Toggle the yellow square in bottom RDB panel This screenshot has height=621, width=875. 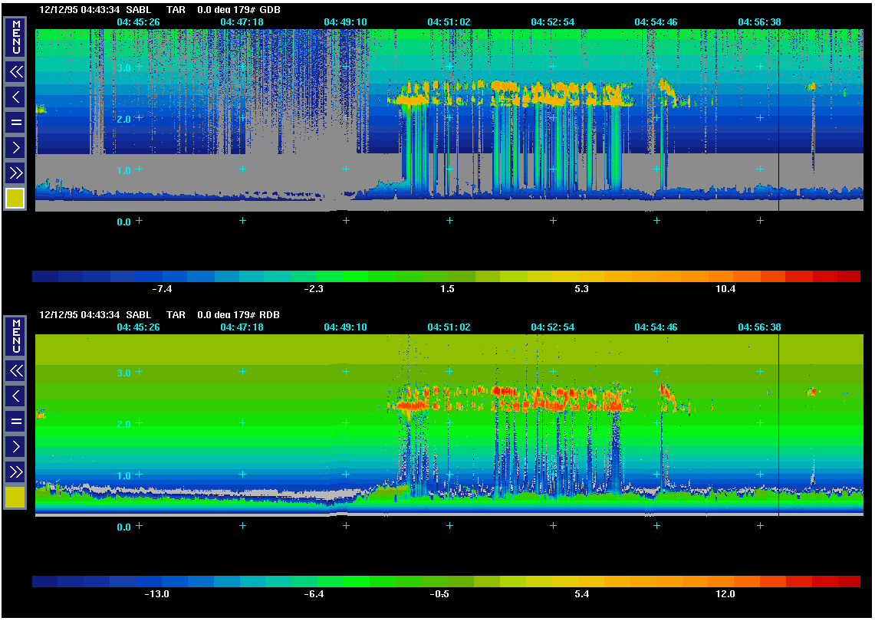point(15,498)
